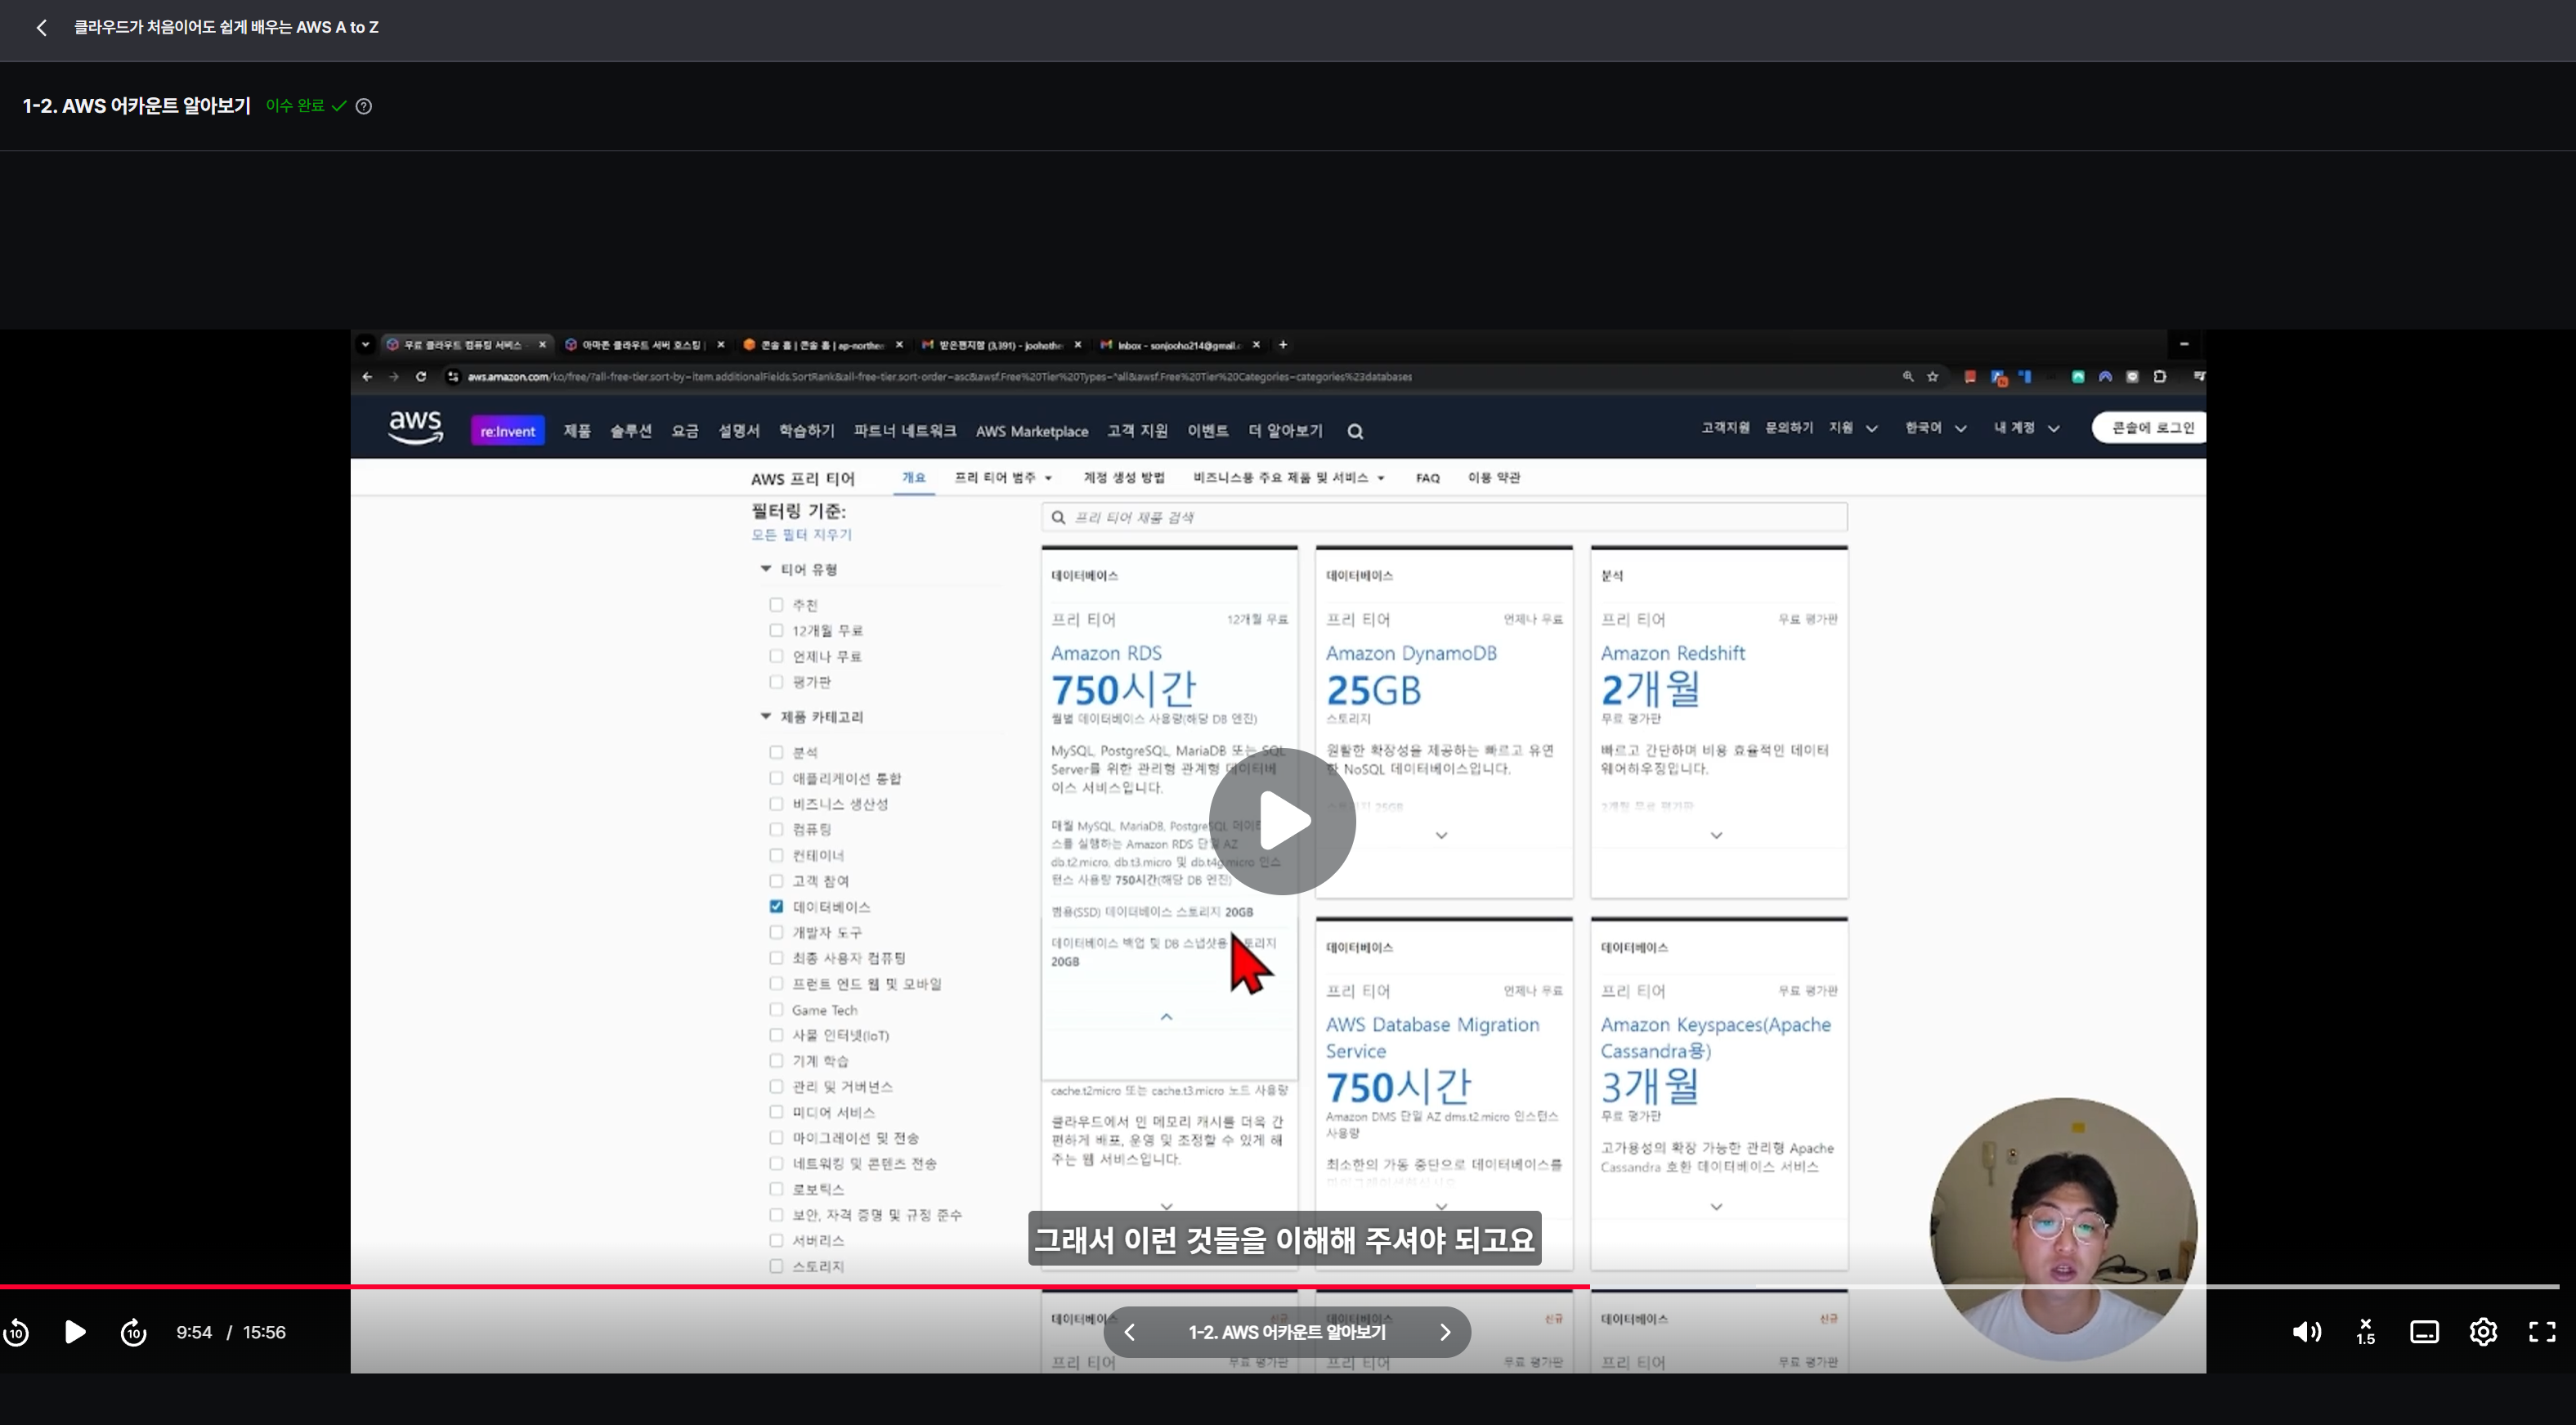Check the 언제나 무료 checkbox

tap(776, 657)
